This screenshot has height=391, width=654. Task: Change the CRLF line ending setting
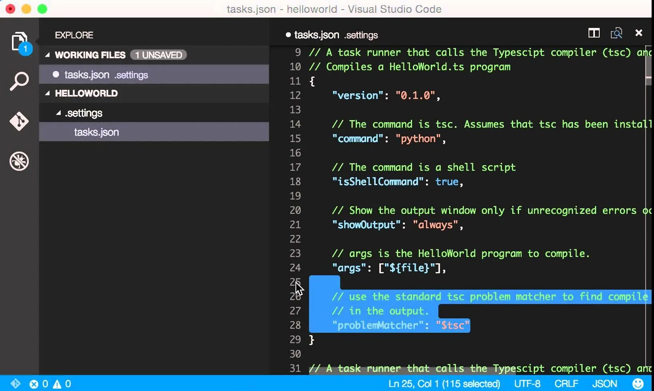566,384
